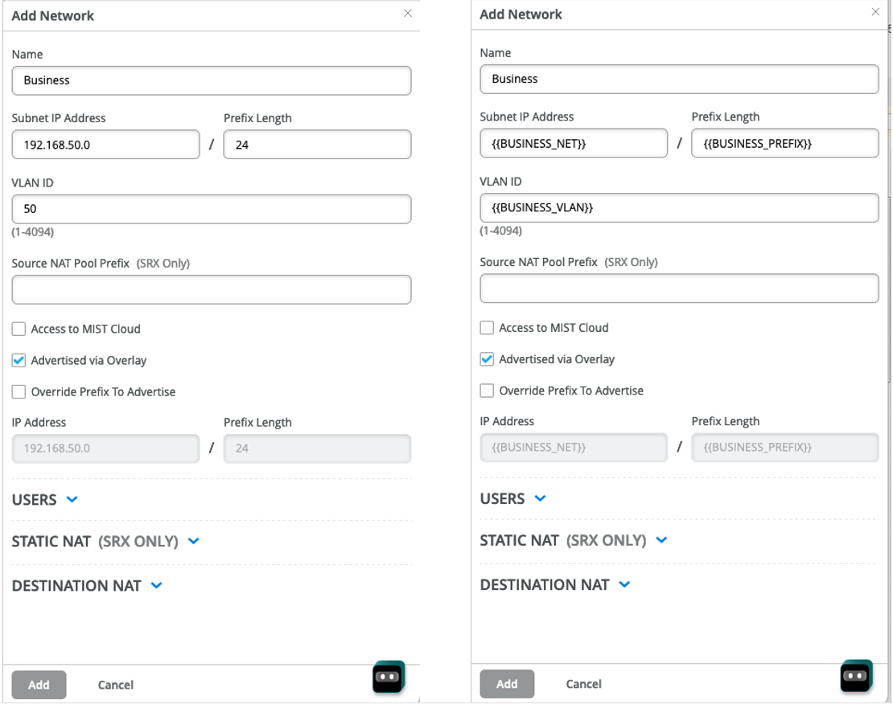Enable Access to MIST Cloud in left dialog
The width and height of the screenshot is (893, 704).
pyautogui.click(x=19, y=329)
